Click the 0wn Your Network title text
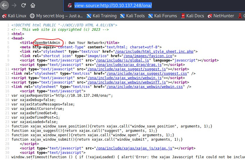The width and height of the screenshot is (245, 160). (x=86, y=43)
